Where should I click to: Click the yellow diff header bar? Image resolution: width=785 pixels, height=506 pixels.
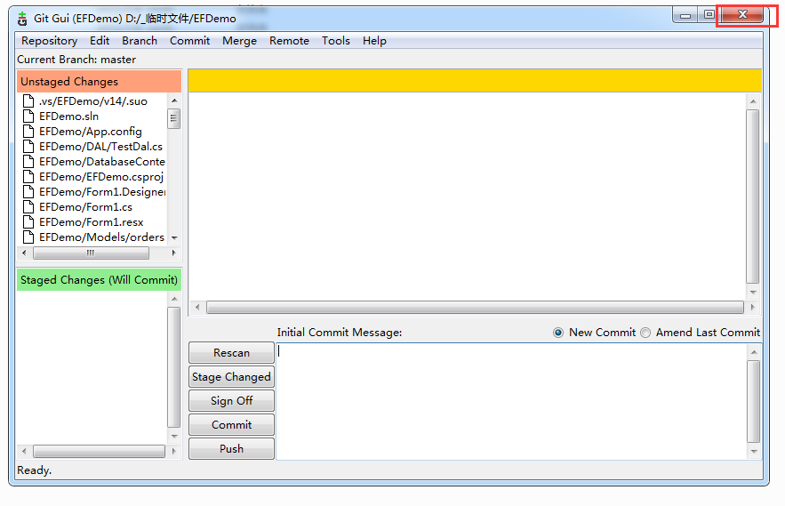(475, 80)
